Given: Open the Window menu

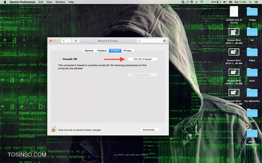Looking at the screenshot, I should (x=60, y=2).
